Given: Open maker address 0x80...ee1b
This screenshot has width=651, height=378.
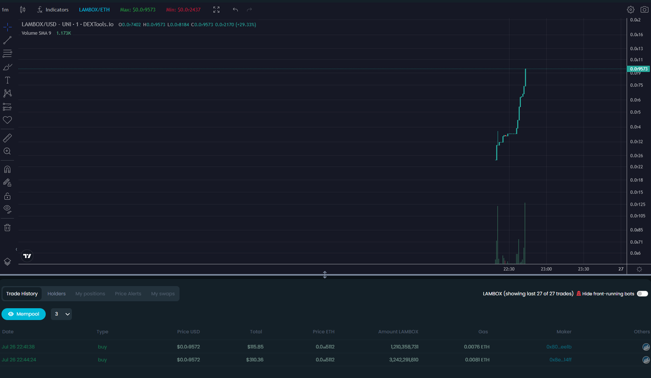Looking at the screenshot, I should [559, 346].
